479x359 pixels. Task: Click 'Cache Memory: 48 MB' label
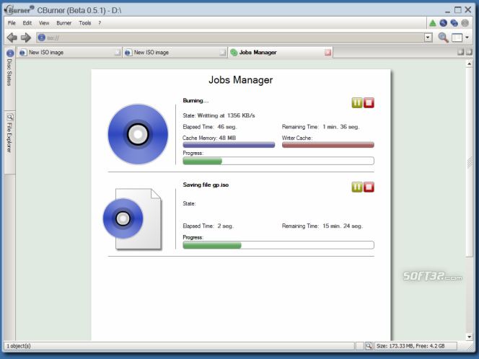click(209, 138)
